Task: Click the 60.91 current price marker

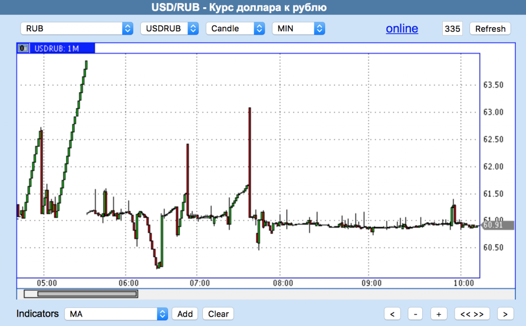Action: pos(492,225)
